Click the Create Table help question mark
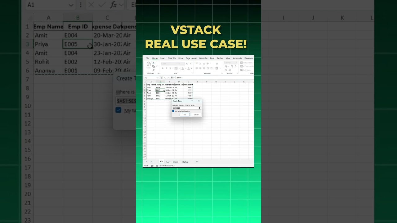This screenshot has width=397, height=223. pos(192,101)
